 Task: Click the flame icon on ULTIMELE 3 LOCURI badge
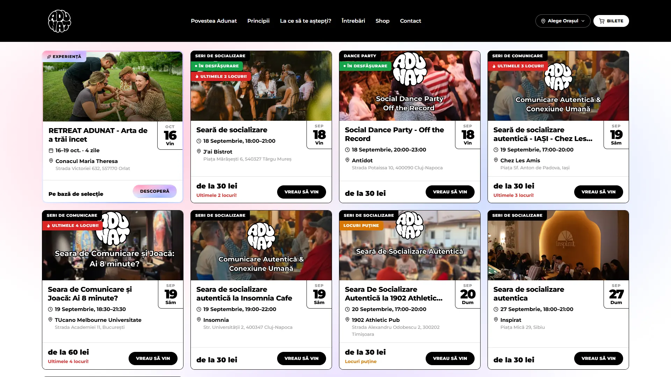point(494,66)
